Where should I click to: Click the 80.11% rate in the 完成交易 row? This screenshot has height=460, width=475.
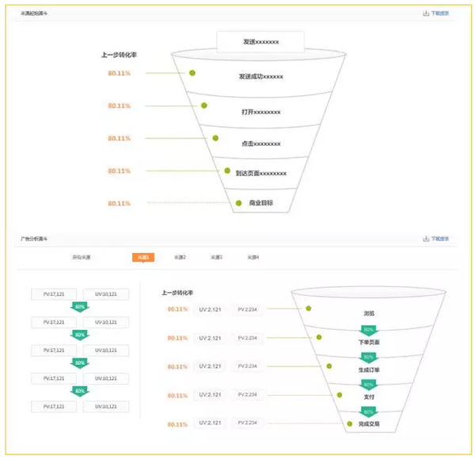177,424
